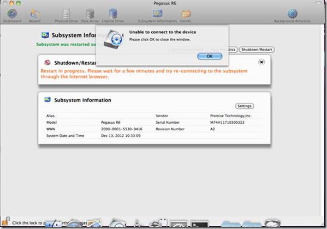The image size is (327, 229).
Task: Click the 'Vendor' label
Action: [x=162, y=116]
